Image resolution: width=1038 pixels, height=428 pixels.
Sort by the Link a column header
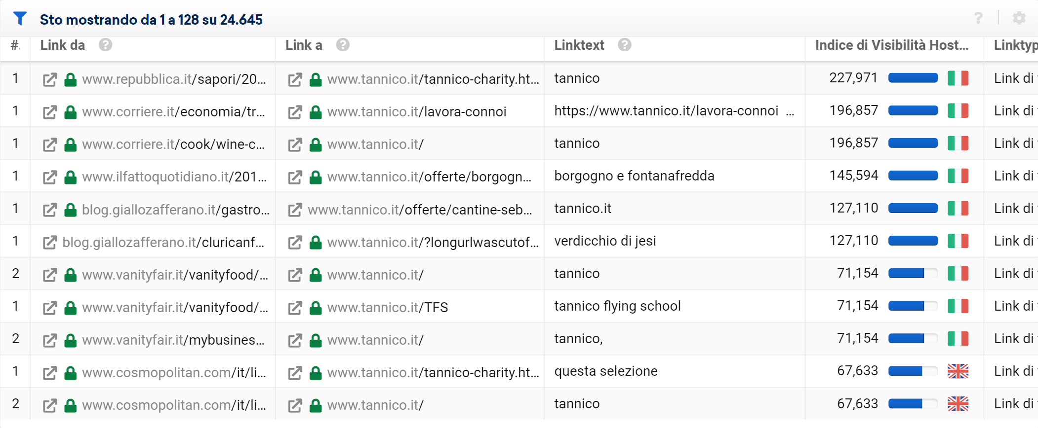304,45
